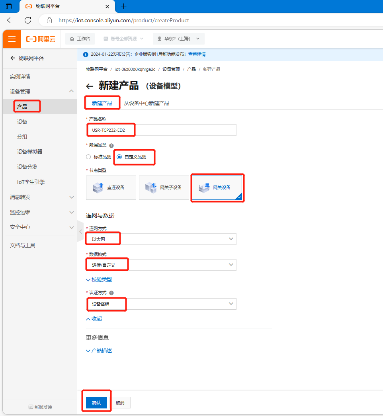The image size is (383, 416).
Task: Reload the page in browser
Action: point(28,20)
